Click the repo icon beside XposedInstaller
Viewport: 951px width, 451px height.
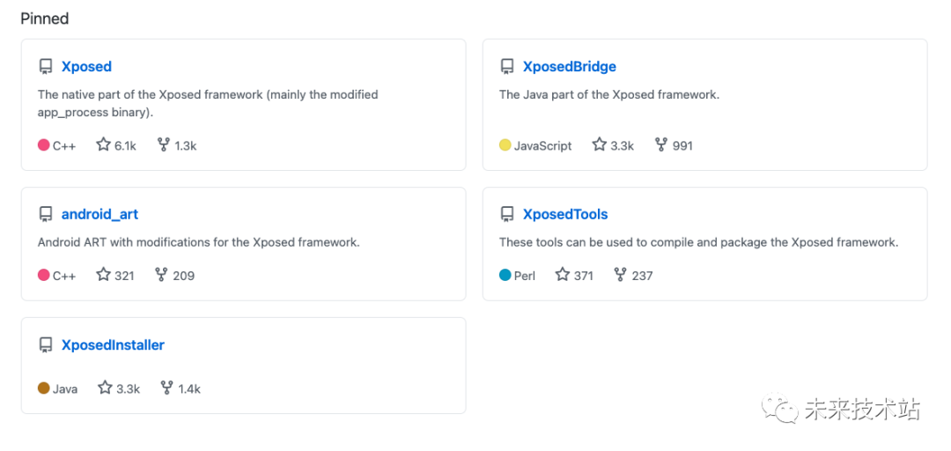46,345
